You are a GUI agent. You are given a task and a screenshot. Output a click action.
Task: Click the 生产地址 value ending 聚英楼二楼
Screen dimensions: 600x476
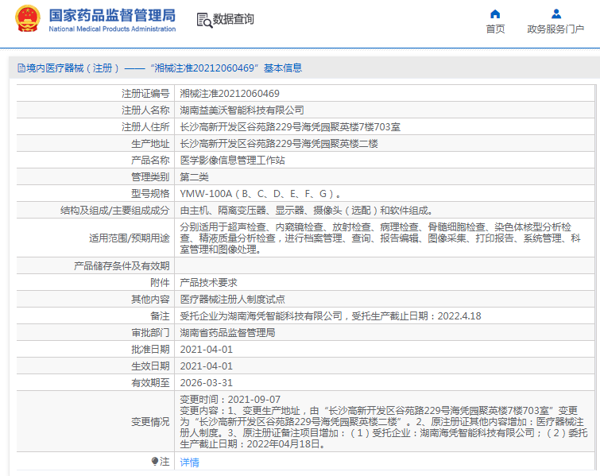point(279,144)
